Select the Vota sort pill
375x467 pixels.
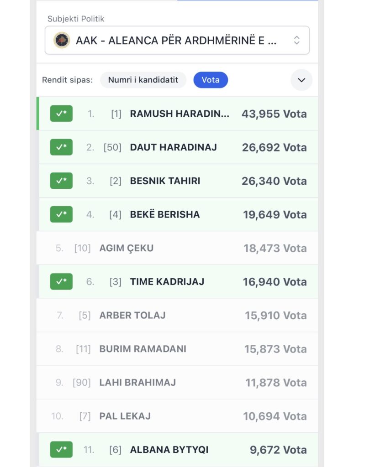(211, 80)
